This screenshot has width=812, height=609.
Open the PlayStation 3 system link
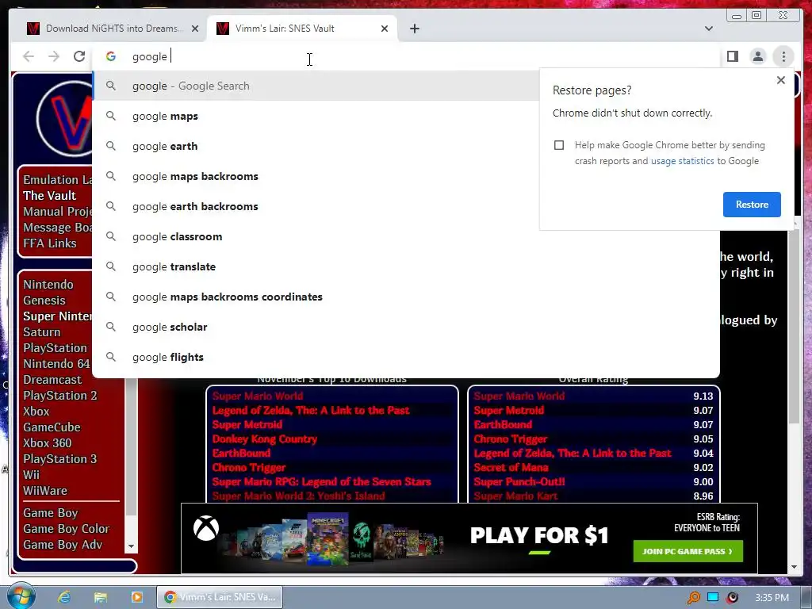click(x=60, y=459)
